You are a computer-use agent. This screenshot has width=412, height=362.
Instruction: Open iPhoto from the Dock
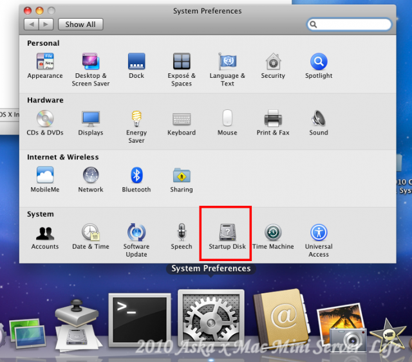342,327
